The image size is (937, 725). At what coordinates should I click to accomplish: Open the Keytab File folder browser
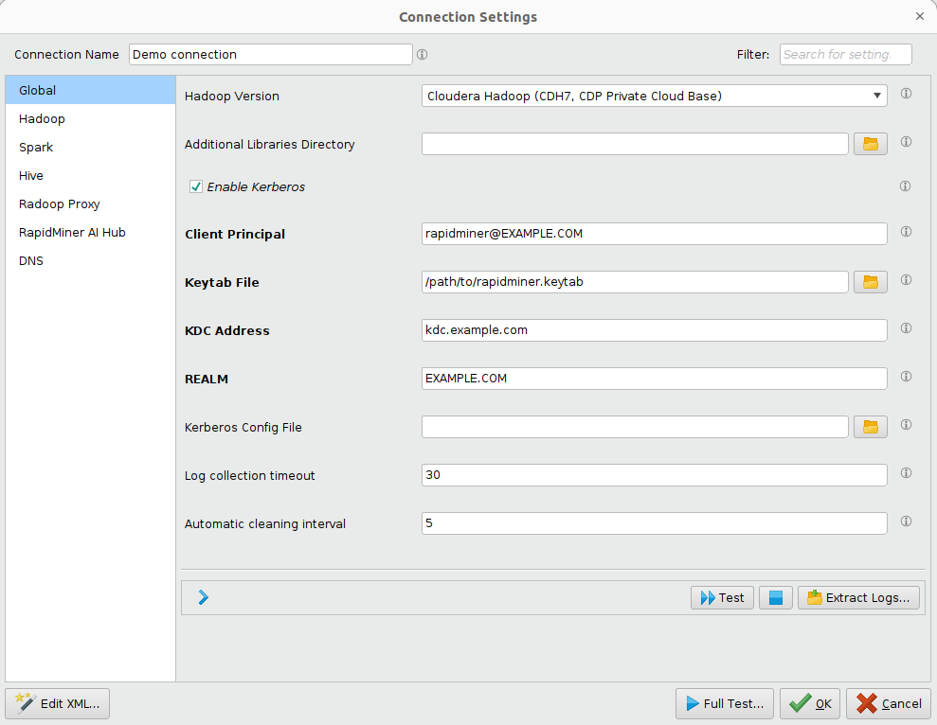(870, 281)
